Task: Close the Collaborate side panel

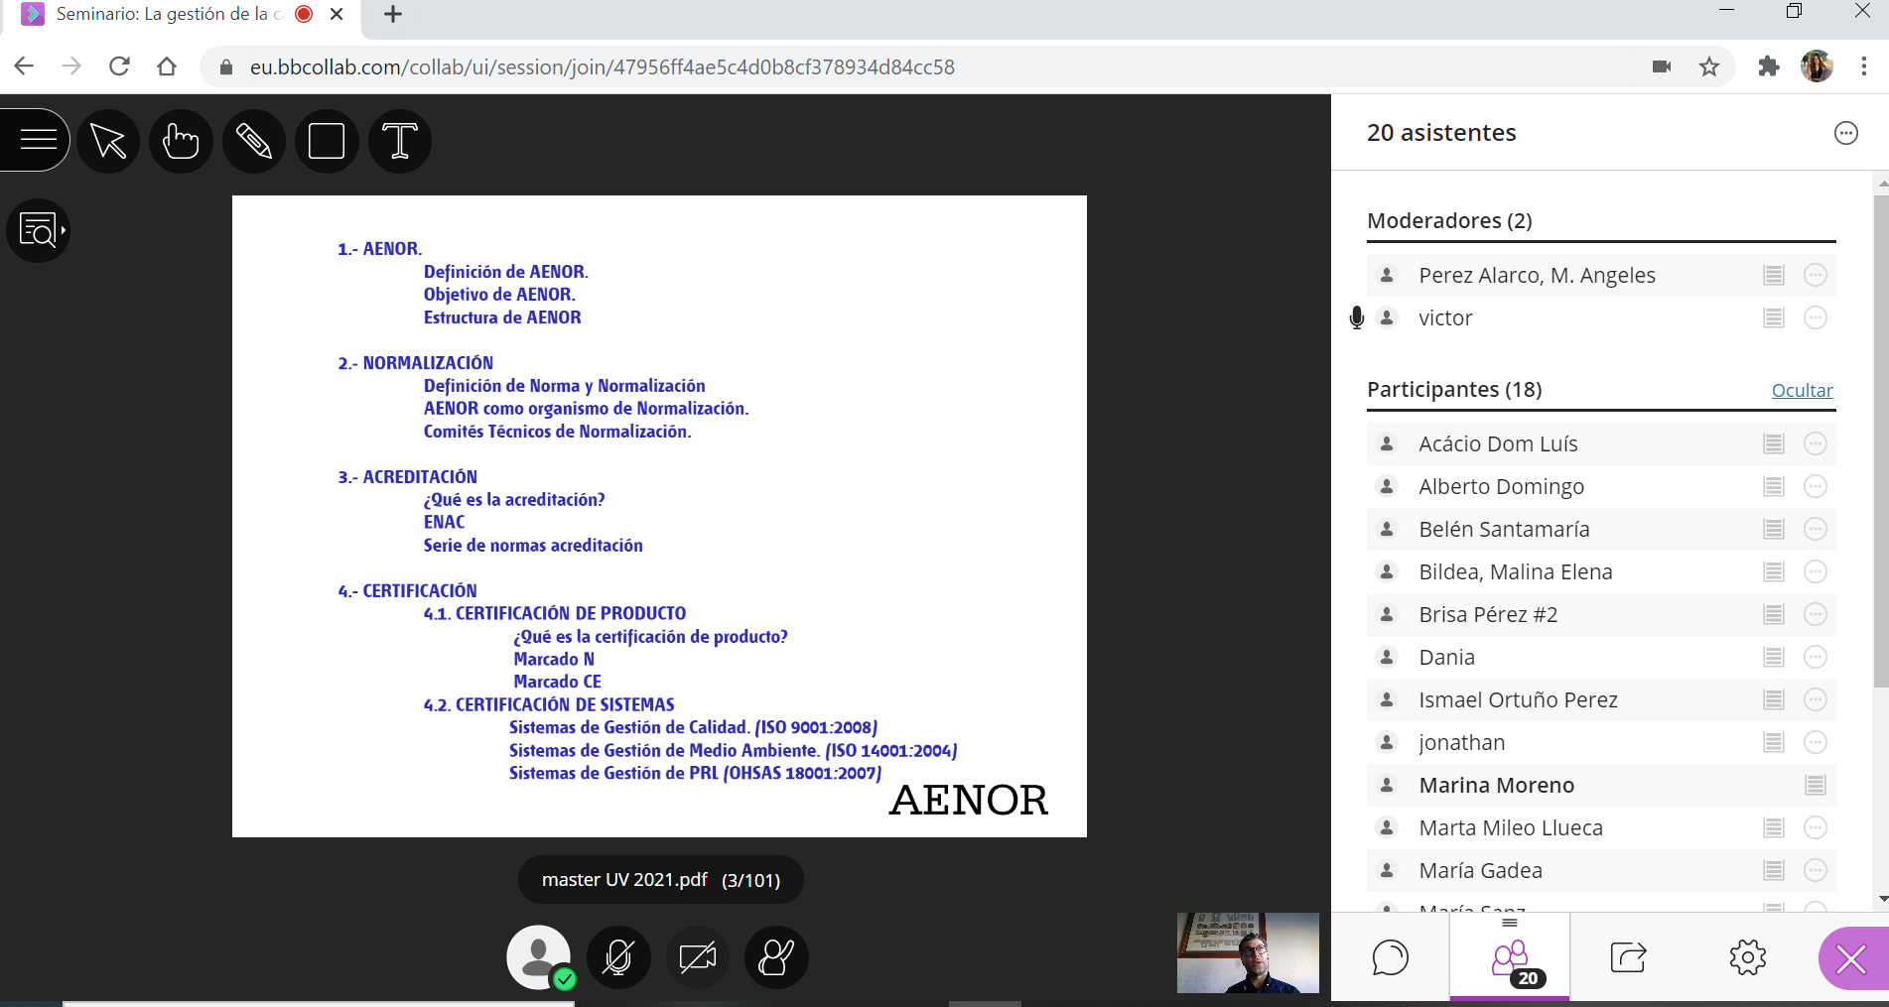Action: (x=1852, y=958)
